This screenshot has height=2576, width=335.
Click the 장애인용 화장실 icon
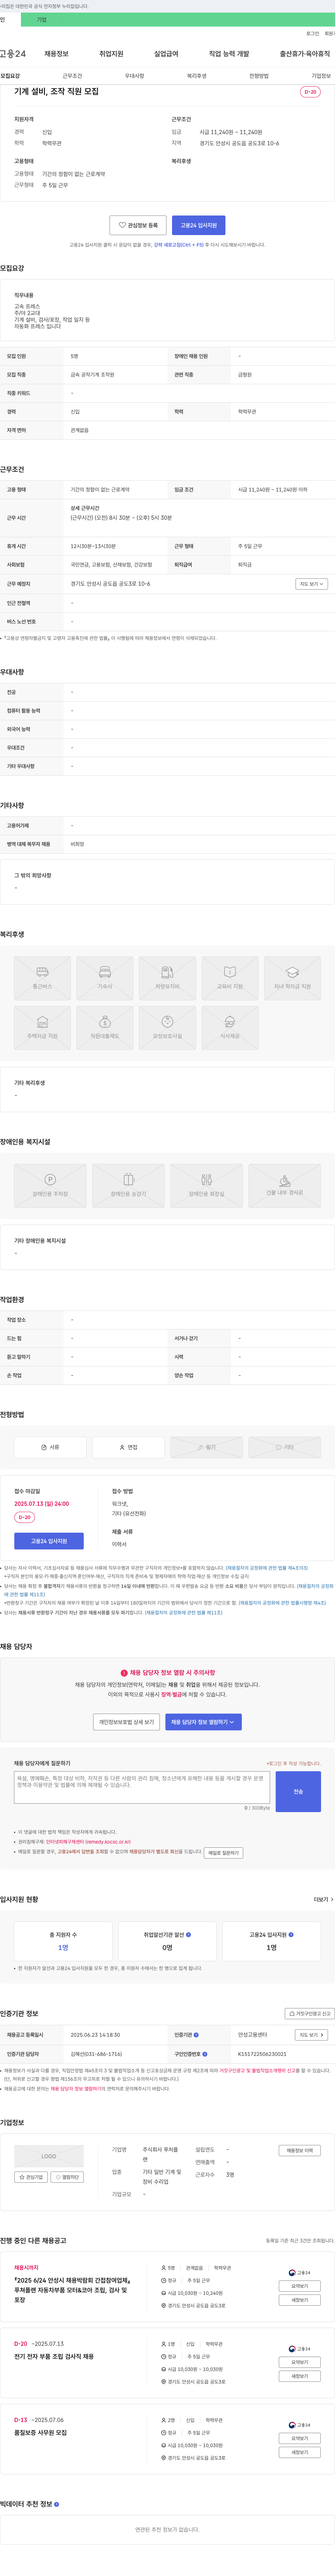click(206, 1185)
